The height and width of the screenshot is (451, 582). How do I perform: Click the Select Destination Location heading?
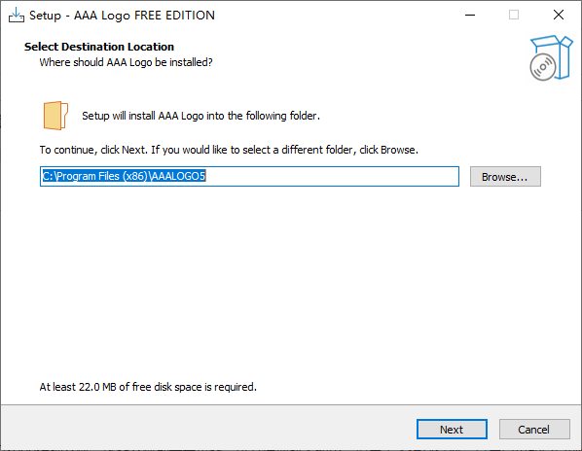pos(99,47)
